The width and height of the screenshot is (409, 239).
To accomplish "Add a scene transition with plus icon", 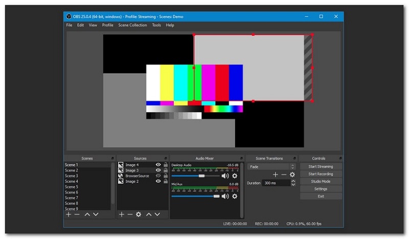I will click(x=276, y=175).
